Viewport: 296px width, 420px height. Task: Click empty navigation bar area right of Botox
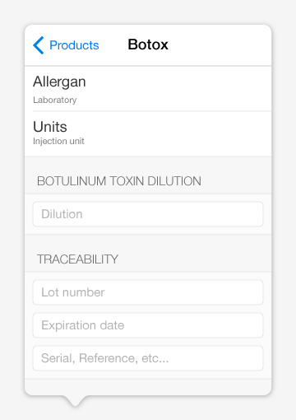click(x=220, y=45)
